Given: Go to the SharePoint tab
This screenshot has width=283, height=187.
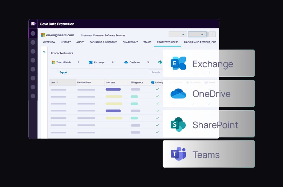Looking at the screenshot, I should 130,42.
